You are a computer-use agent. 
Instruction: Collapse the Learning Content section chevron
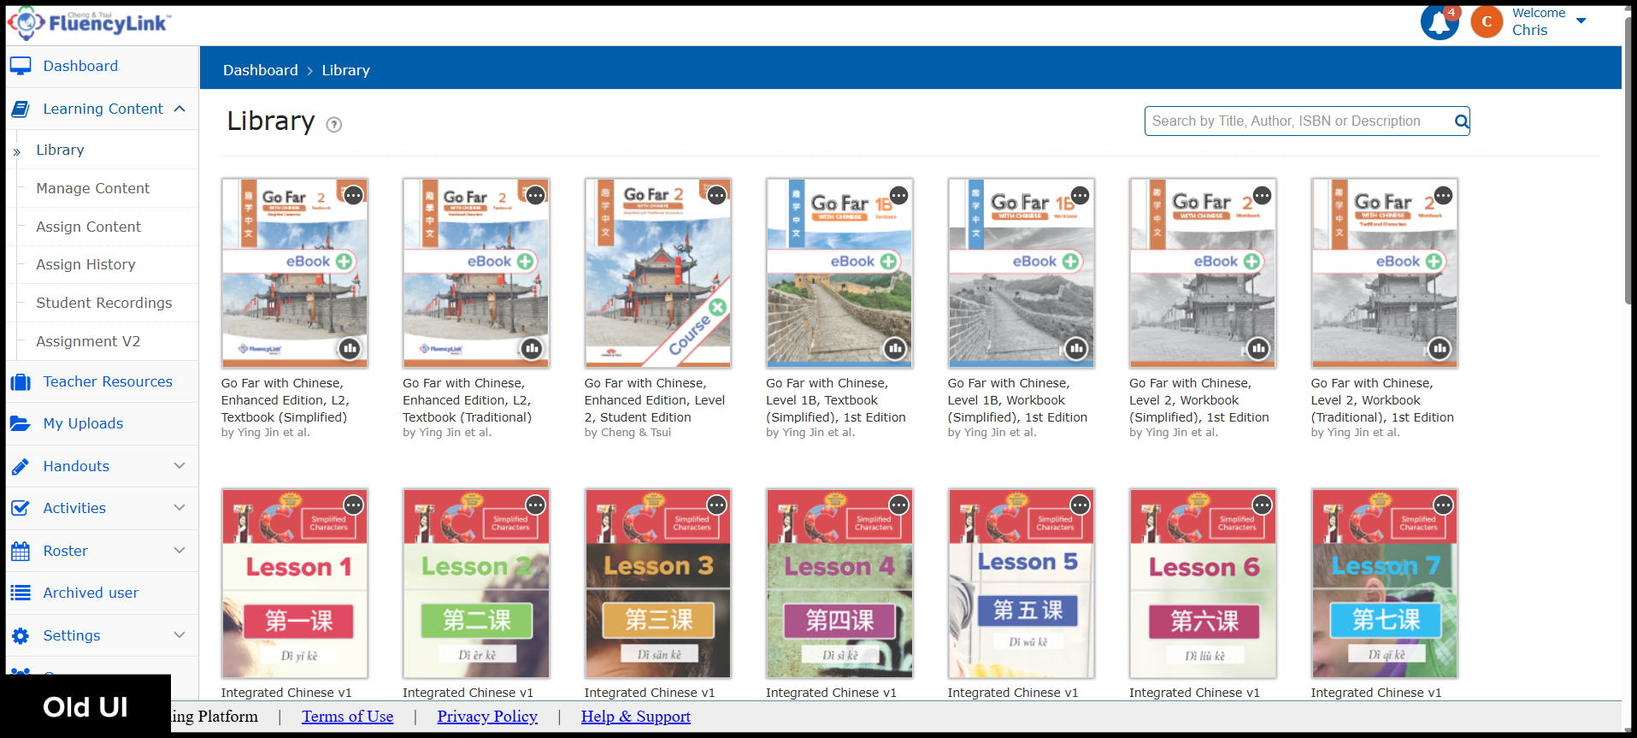click(x=180, y=109)
